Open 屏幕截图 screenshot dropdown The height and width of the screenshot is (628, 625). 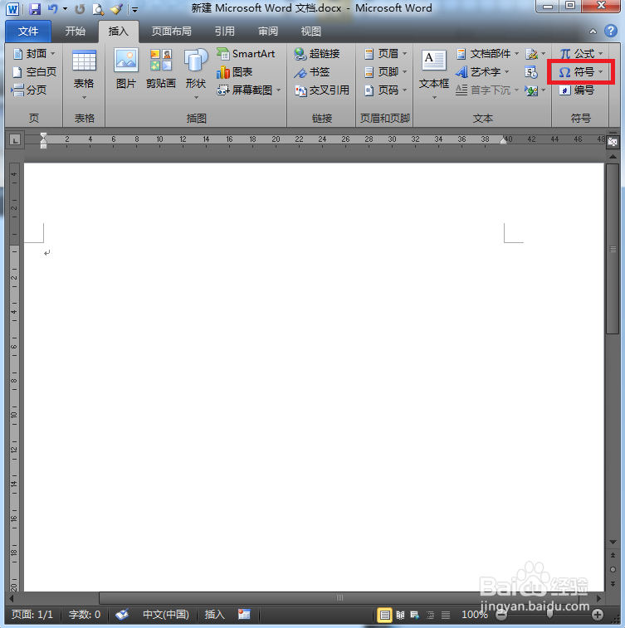(x=248, y=90)
